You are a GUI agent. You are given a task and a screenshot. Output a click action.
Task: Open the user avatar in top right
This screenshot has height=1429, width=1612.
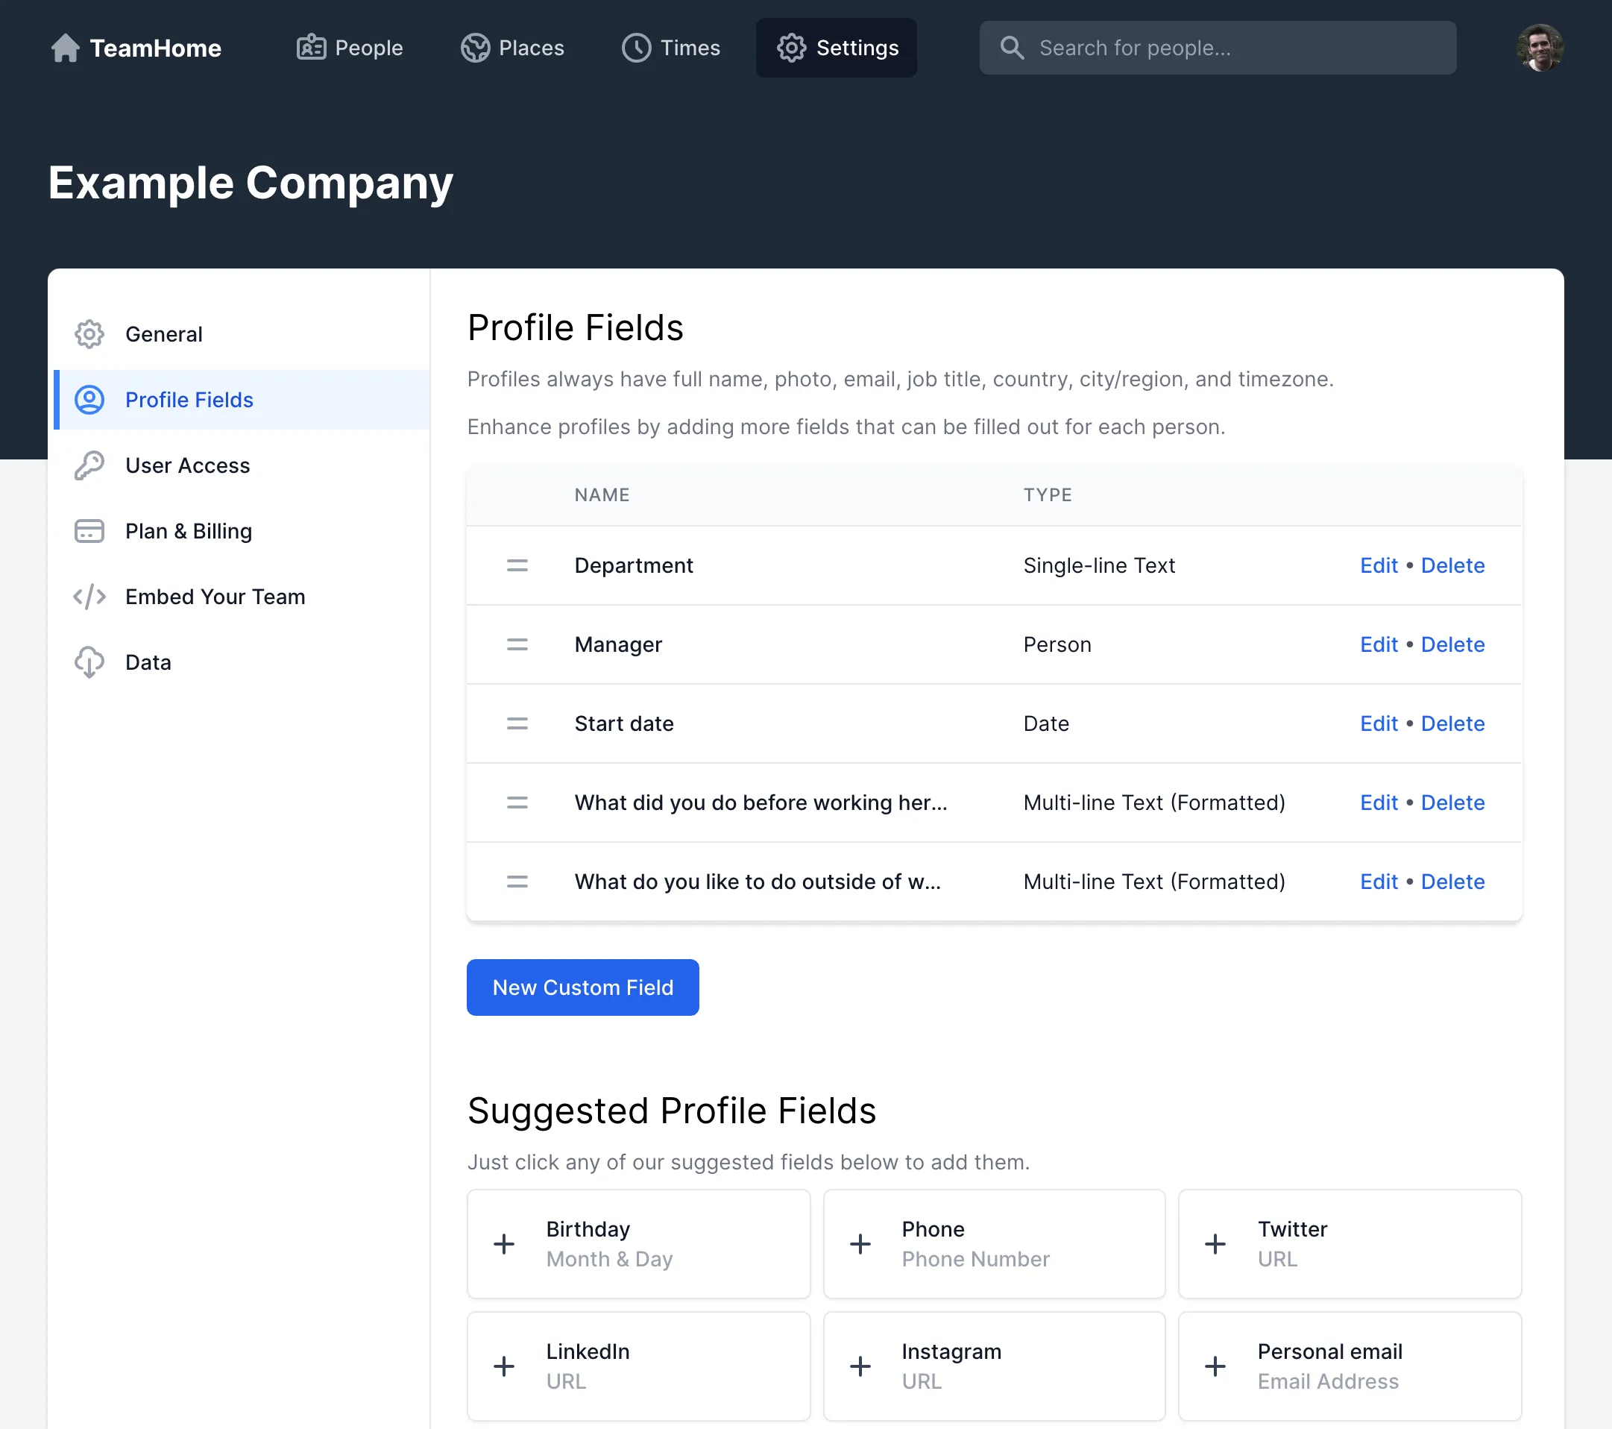[1539, 48]
